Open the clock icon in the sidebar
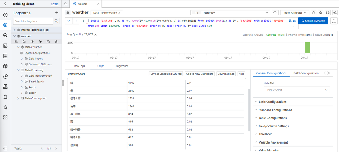The image size is (339, 152). [5, 15]
